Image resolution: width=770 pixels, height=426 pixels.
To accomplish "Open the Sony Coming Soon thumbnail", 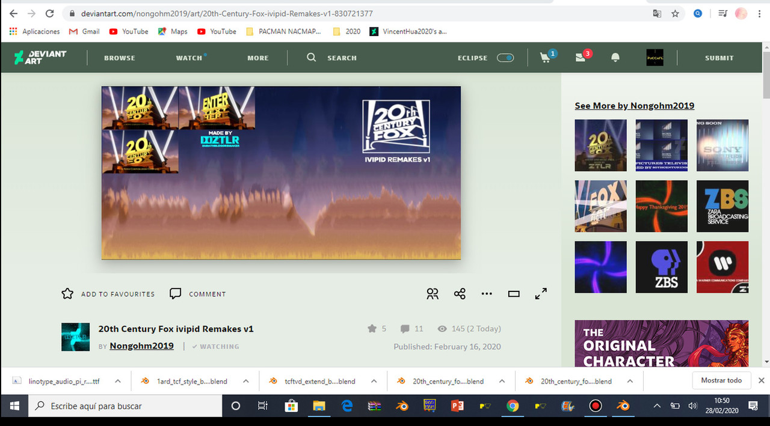I will coord(722,145).
